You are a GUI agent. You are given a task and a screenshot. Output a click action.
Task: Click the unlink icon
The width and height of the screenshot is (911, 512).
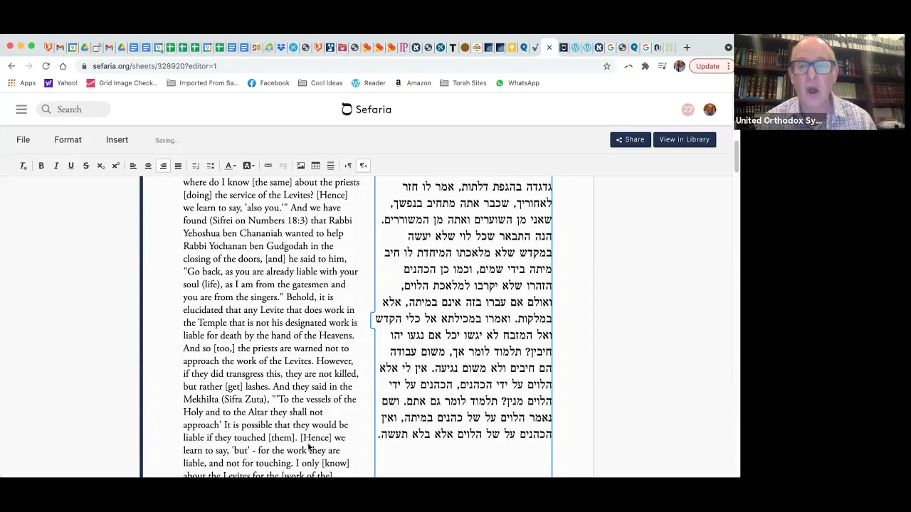pos(283,166)
